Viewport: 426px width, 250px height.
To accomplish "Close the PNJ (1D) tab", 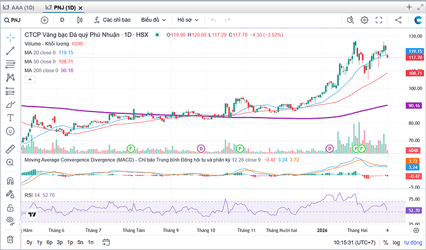I will tap(80, 7).
